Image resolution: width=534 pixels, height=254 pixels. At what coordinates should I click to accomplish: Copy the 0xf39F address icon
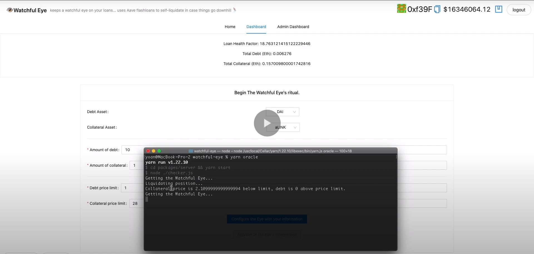pos(437,9)
